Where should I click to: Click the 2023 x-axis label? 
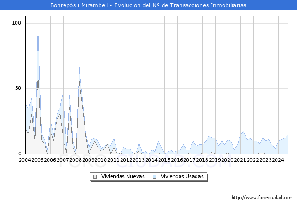[x=265, y=160]
